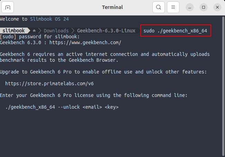Close the Terminal window
Screen dimensions: 225x157
[x=217, y=7]
